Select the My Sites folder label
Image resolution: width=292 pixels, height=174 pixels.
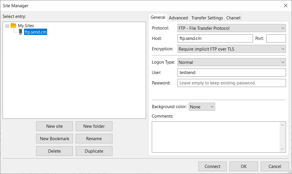[26, 26]
